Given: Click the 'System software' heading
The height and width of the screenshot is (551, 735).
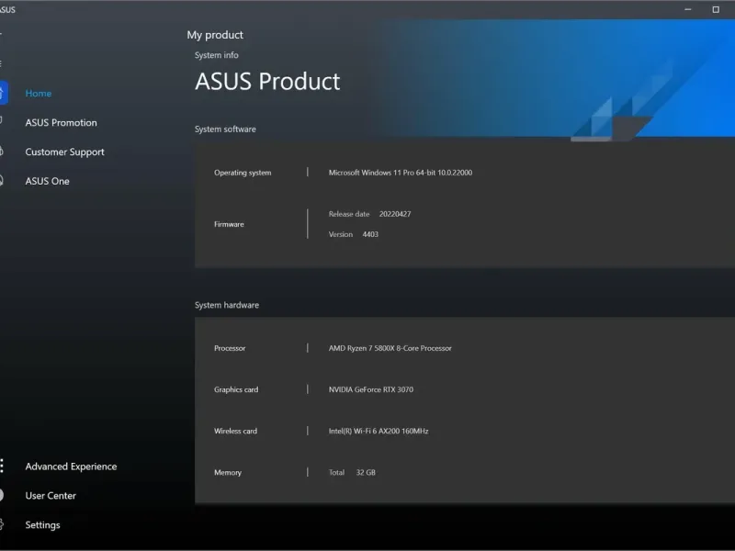Looking at the screenshot, I should pos(225,129).
